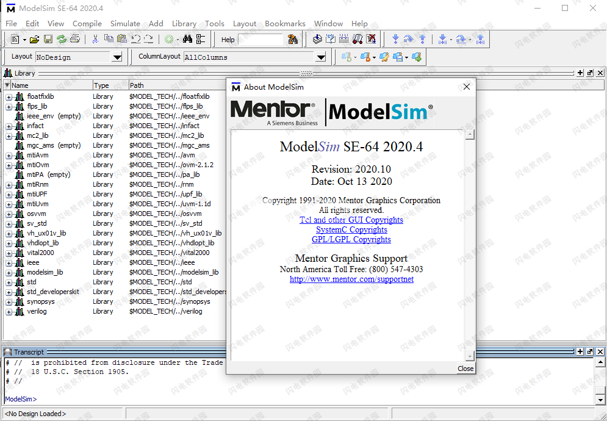Click the plus zoom icon of Transcript panel
Viewport: 607px width, 421px height.
pyautogui.click(x=580, y=351)
